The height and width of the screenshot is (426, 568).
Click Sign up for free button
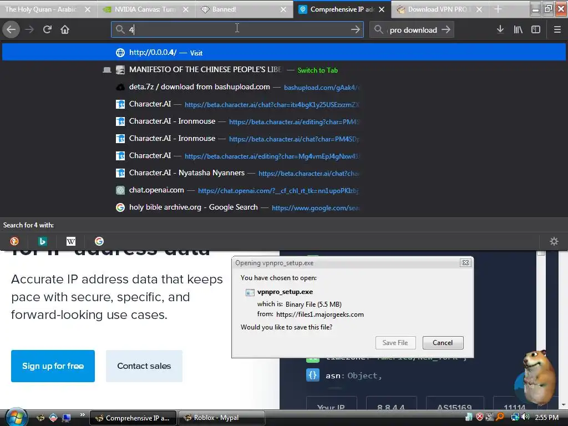click(53, 366)
